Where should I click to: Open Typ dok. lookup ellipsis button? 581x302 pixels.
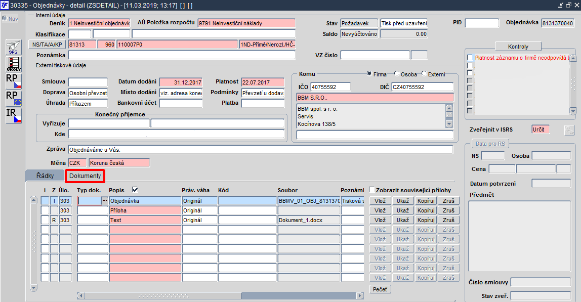tap(104, 200)
